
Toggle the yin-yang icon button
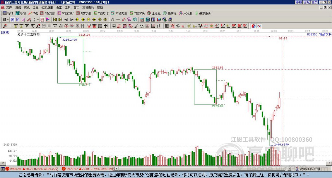[x=253, y=26]
